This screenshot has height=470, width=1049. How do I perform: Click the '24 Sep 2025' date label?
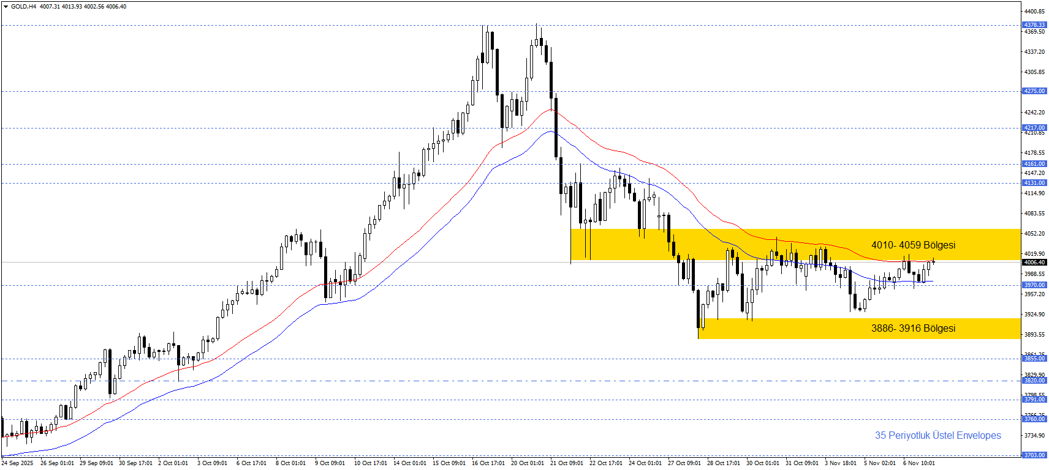[17, 463]
